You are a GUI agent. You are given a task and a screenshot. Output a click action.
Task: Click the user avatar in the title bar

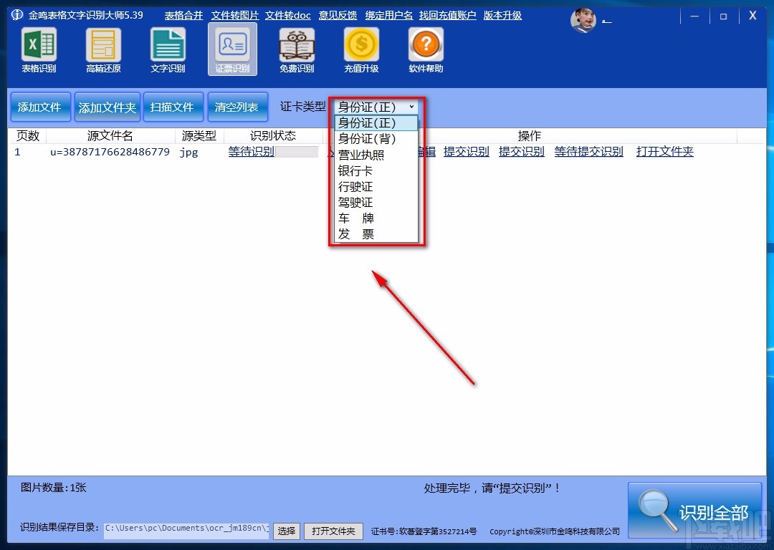pyautogui.click(x=583, y=20)
